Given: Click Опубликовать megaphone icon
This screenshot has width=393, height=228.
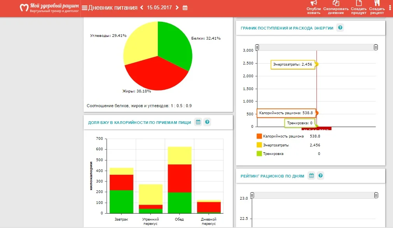Looking at the screenshot, I should click(313, 3).
